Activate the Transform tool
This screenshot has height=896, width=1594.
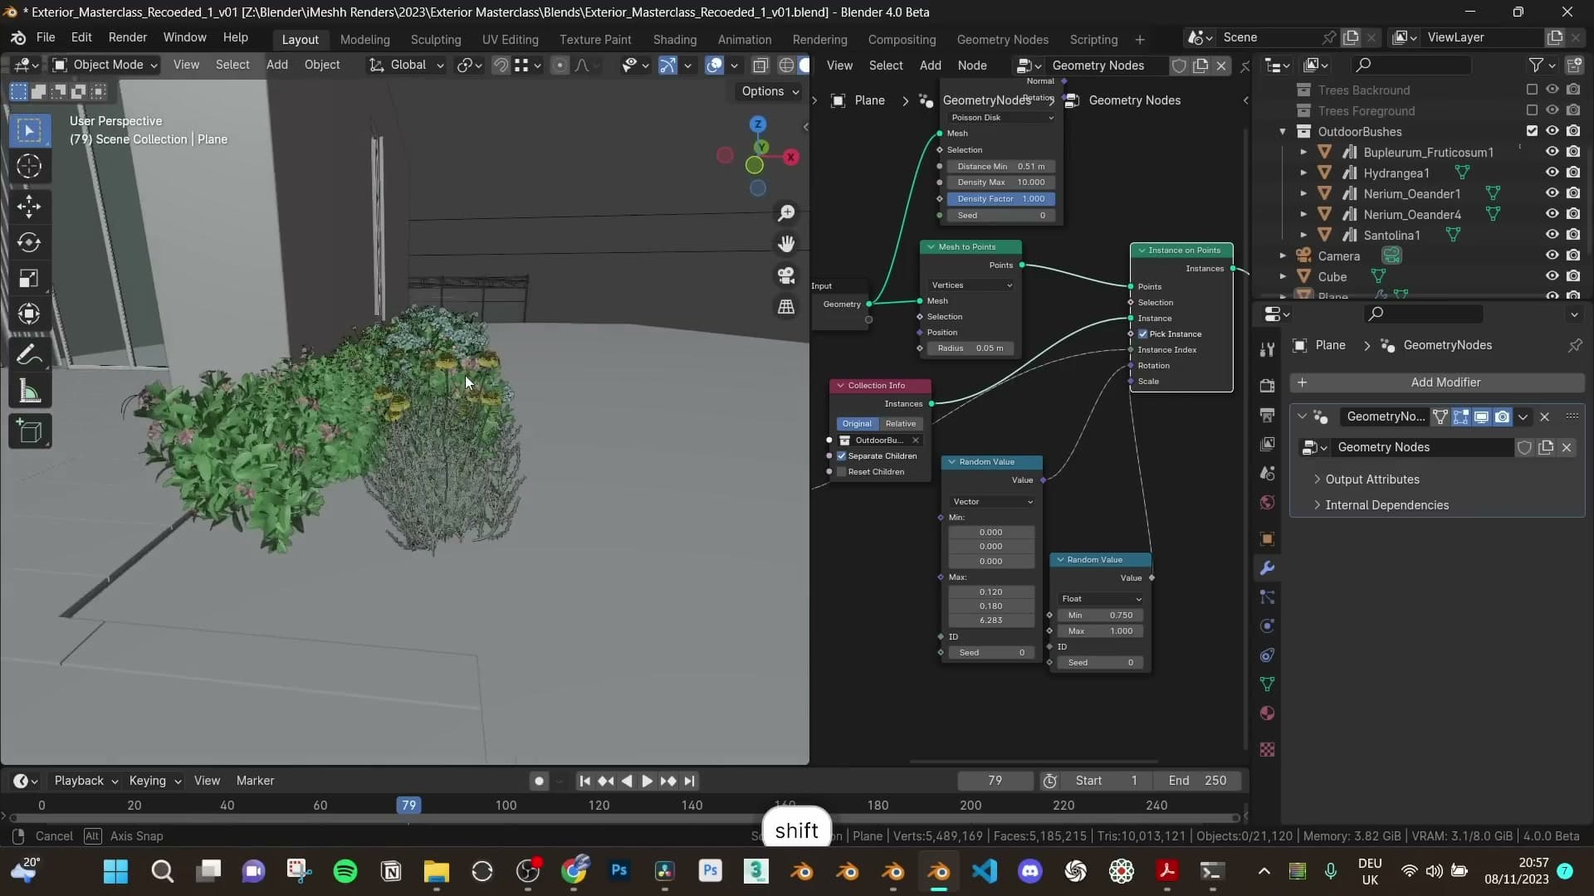tap(29, 314)
